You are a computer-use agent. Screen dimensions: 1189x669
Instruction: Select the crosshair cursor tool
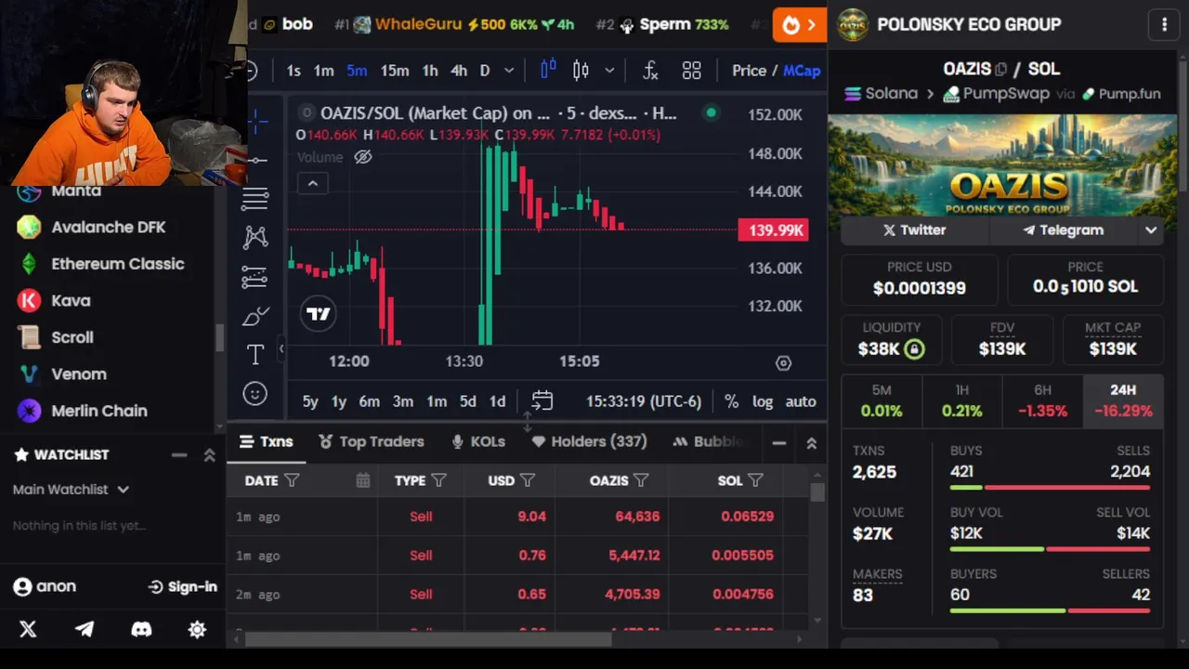257,119
